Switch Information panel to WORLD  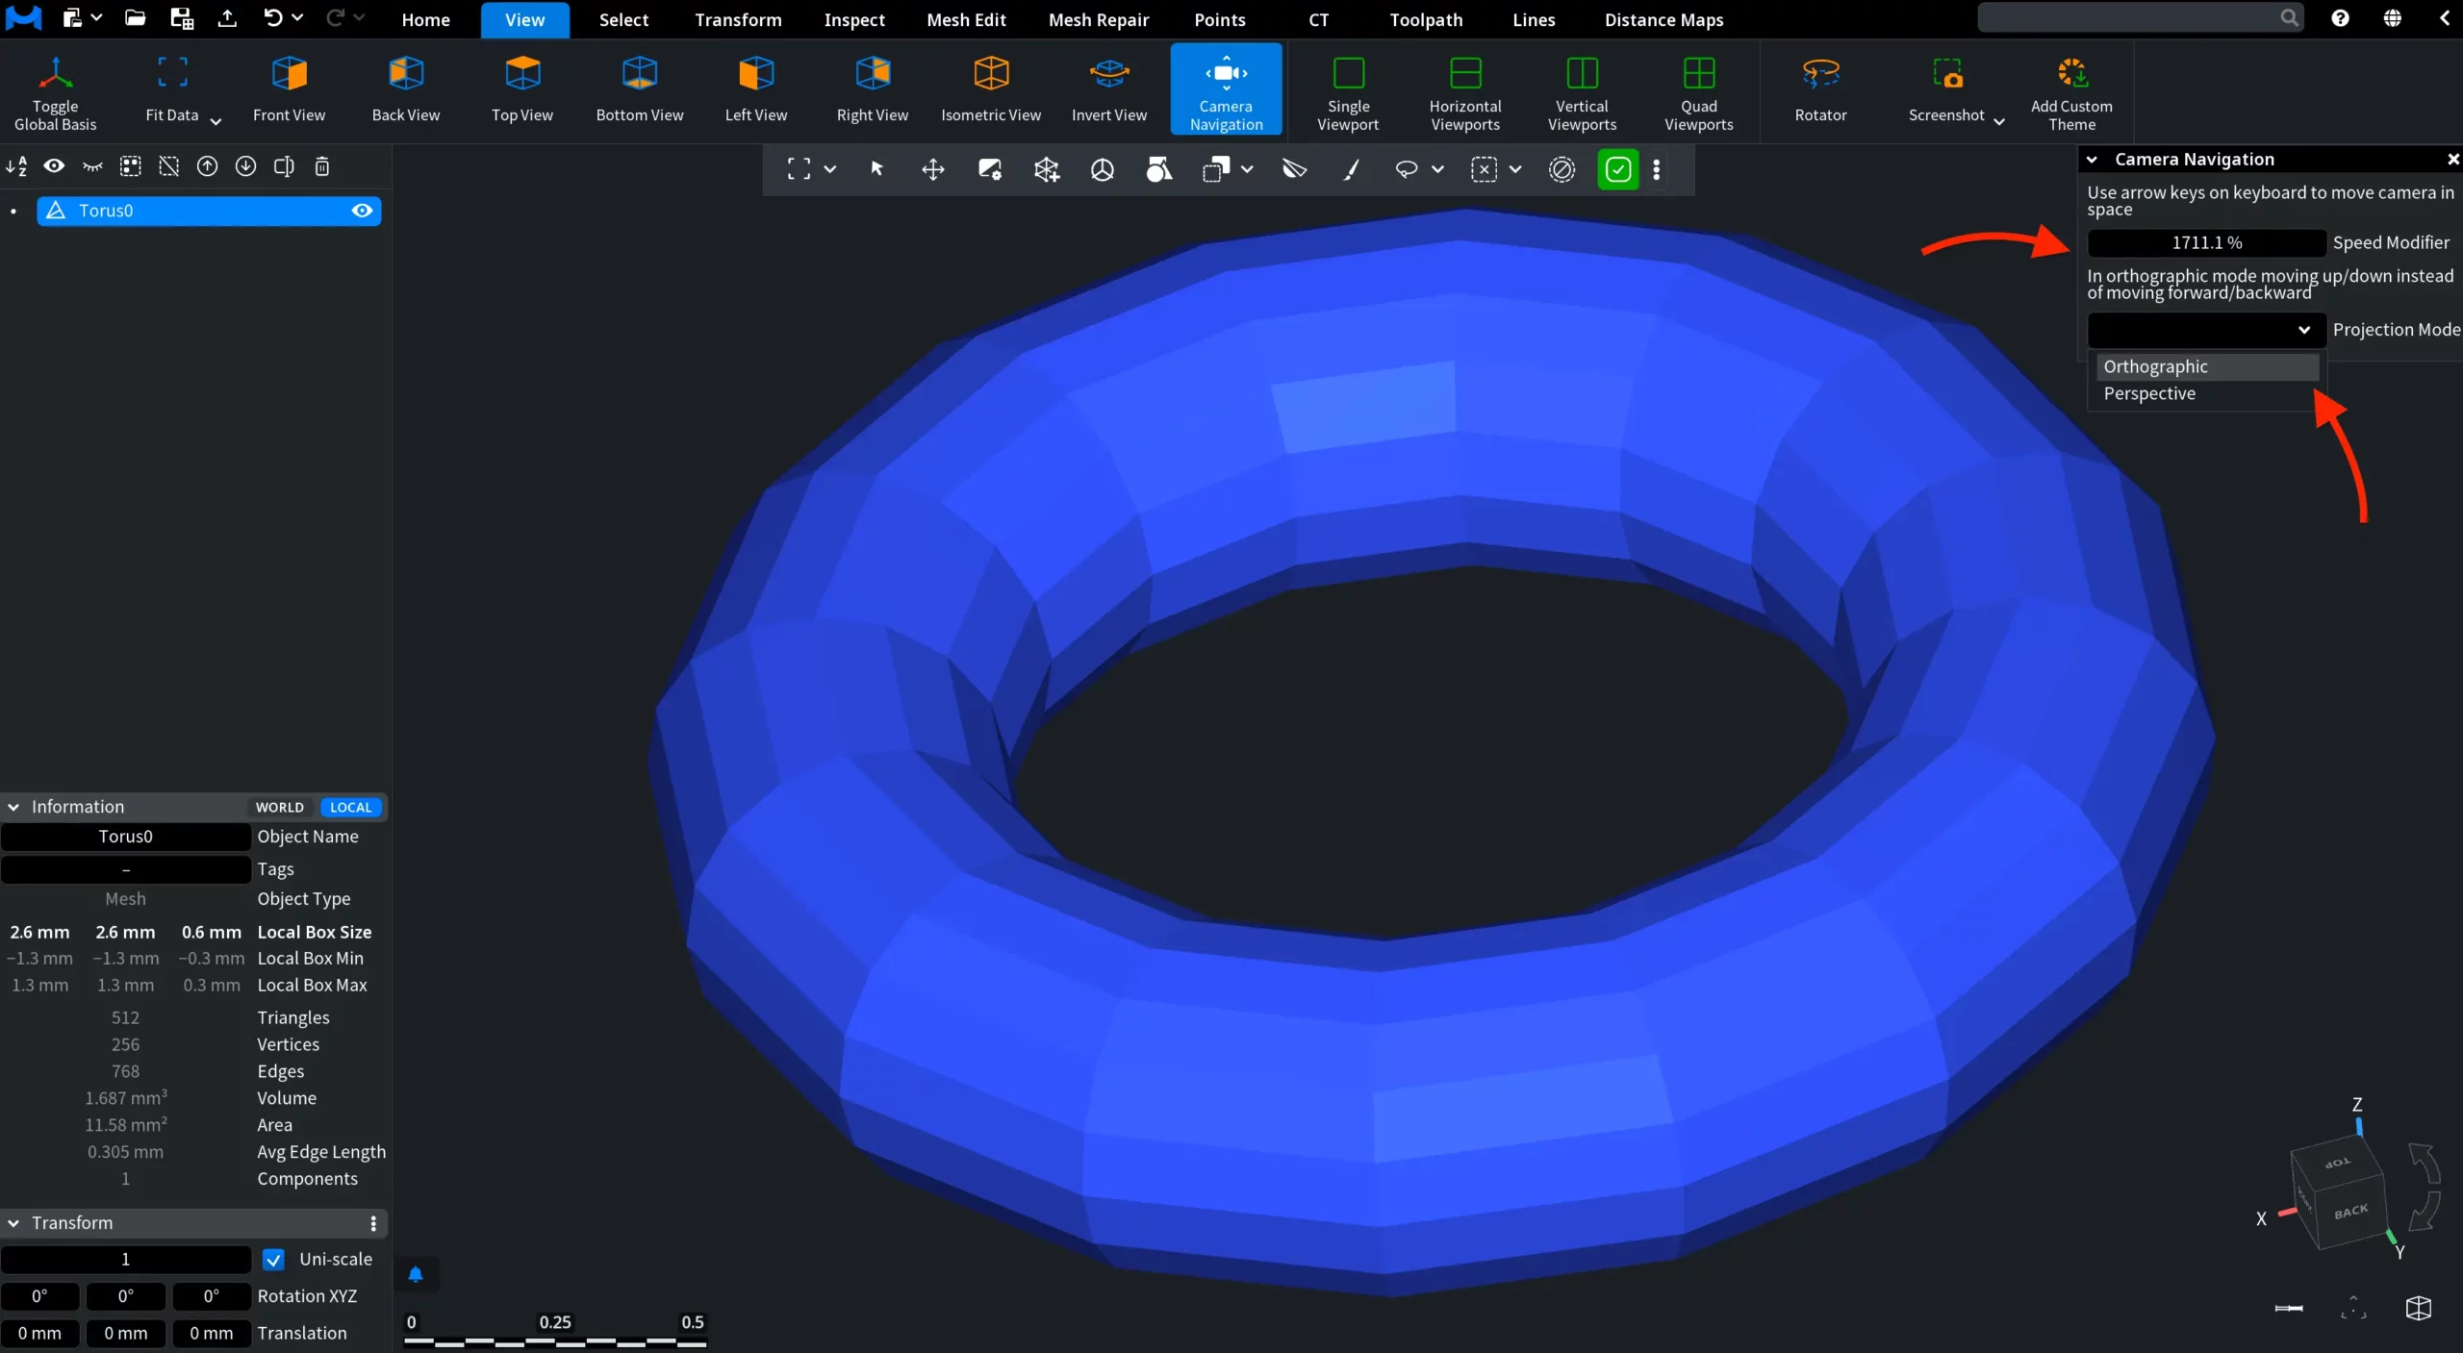pos(279,807)
